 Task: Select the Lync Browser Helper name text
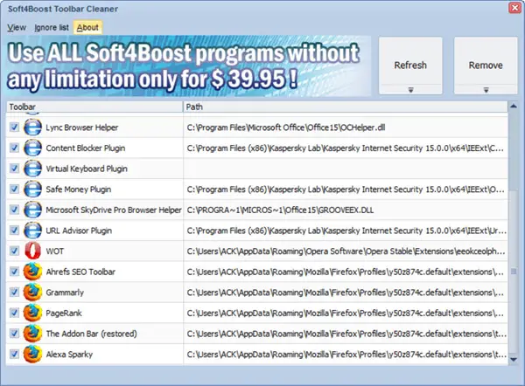82,128
